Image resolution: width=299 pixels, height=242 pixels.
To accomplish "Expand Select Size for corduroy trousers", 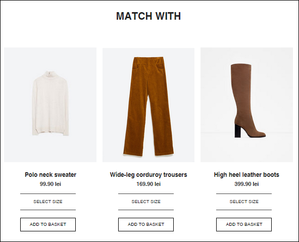I will [x=146, y=202].
